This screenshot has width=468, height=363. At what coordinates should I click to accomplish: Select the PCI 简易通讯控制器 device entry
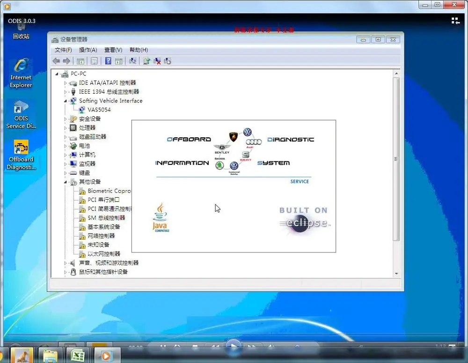[109, 209]
